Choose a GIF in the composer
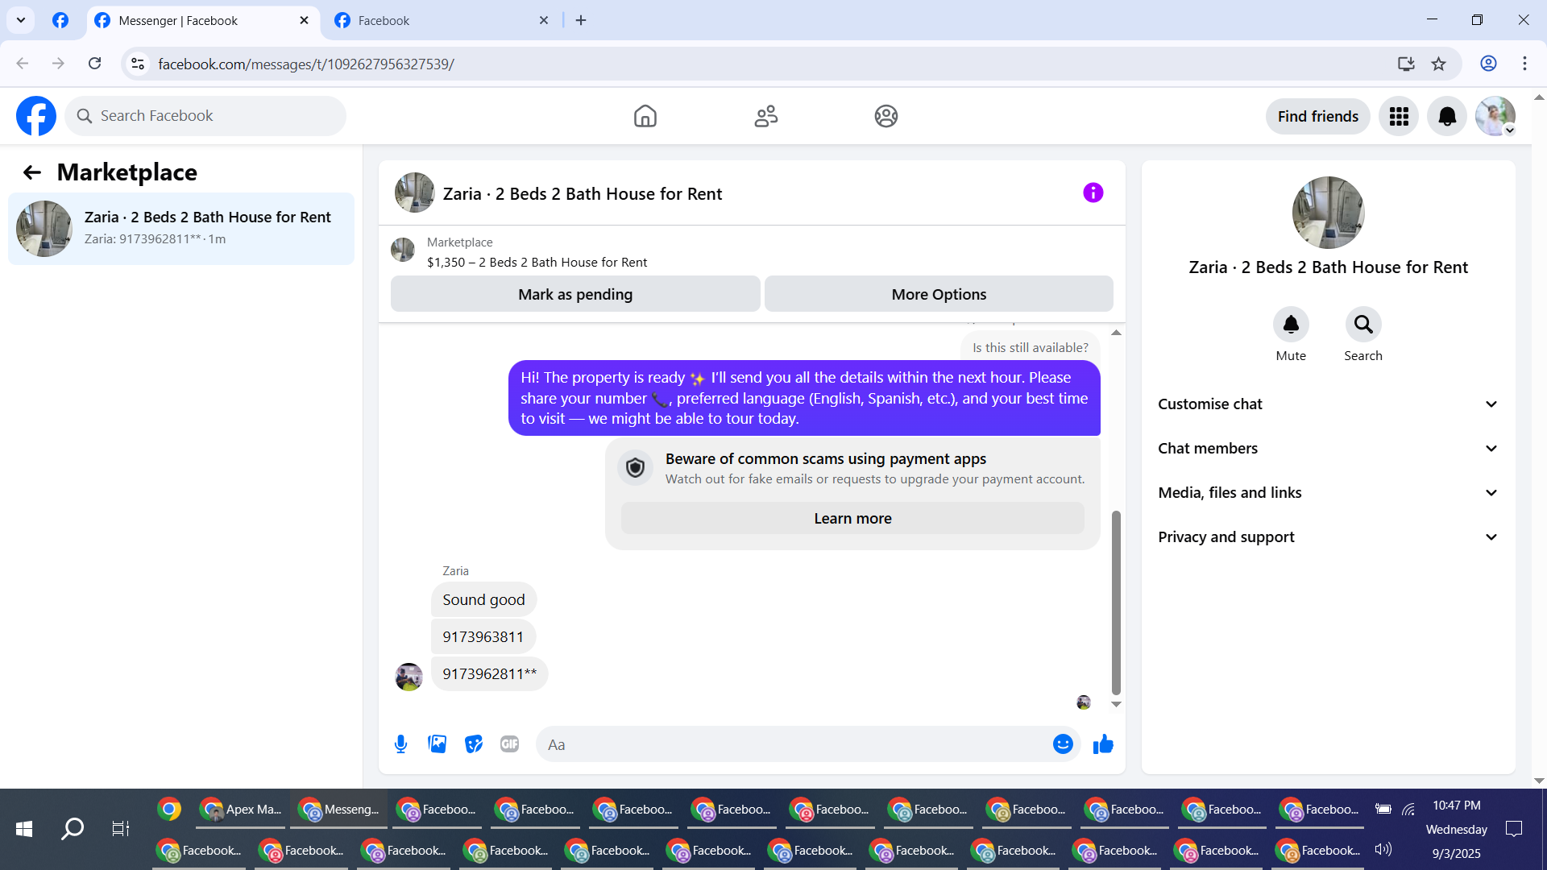This screenshot has height=870, width=1547. [510, 744]
